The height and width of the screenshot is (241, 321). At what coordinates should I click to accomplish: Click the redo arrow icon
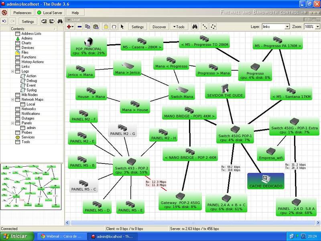12,21
